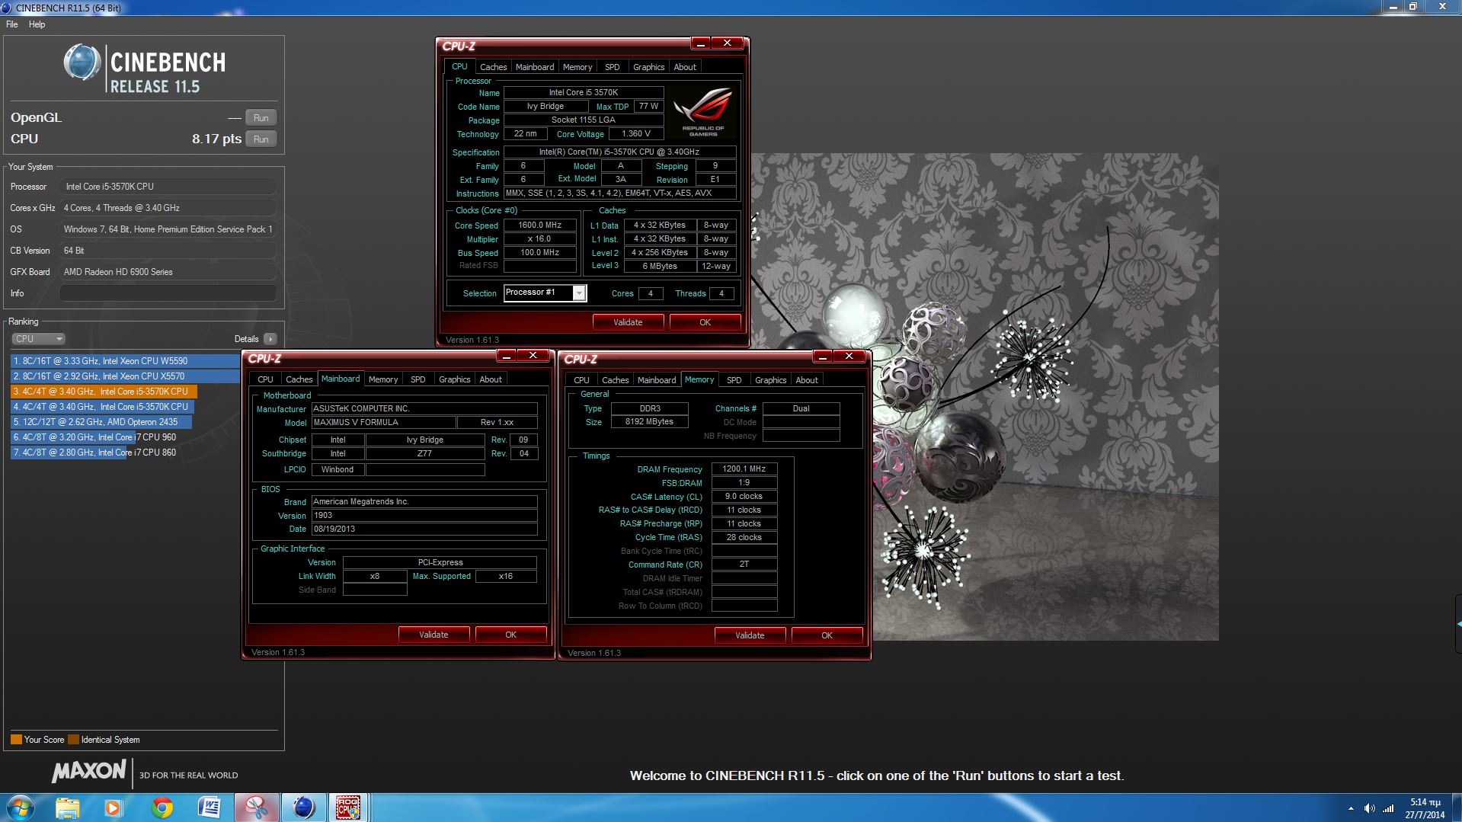
Task: Select ranking row Core i7 CPU 860
Action: point(94,453)
